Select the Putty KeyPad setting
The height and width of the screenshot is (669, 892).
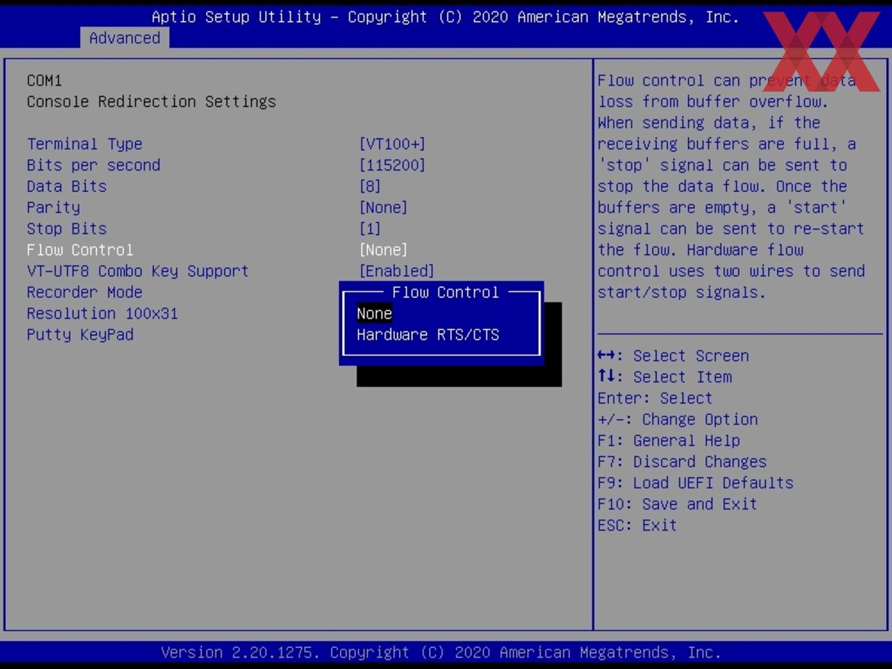coord(80,334)
